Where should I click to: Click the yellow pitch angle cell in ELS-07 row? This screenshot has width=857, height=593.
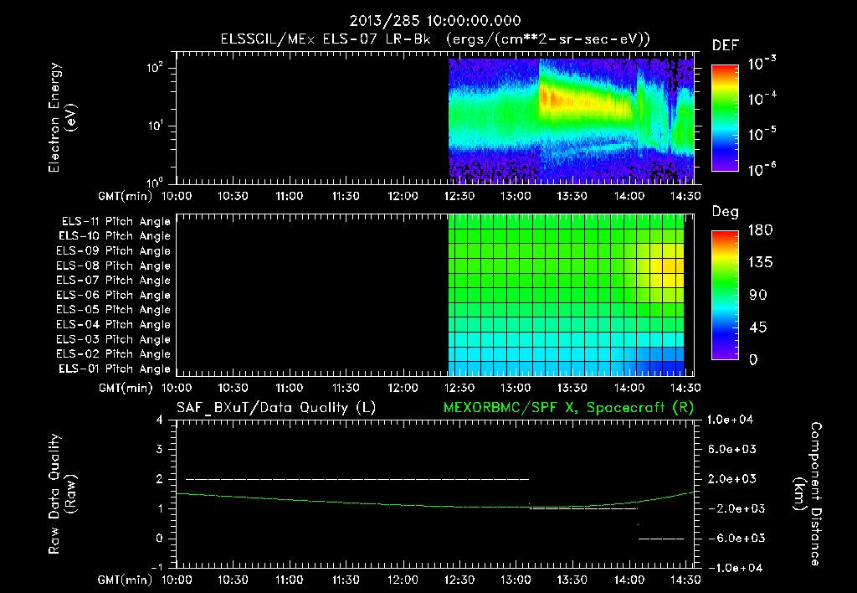click(670, 280)
